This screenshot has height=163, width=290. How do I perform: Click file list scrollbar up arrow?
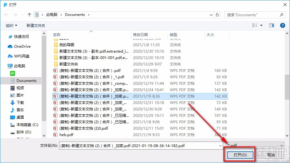click(x=287, y=34)
